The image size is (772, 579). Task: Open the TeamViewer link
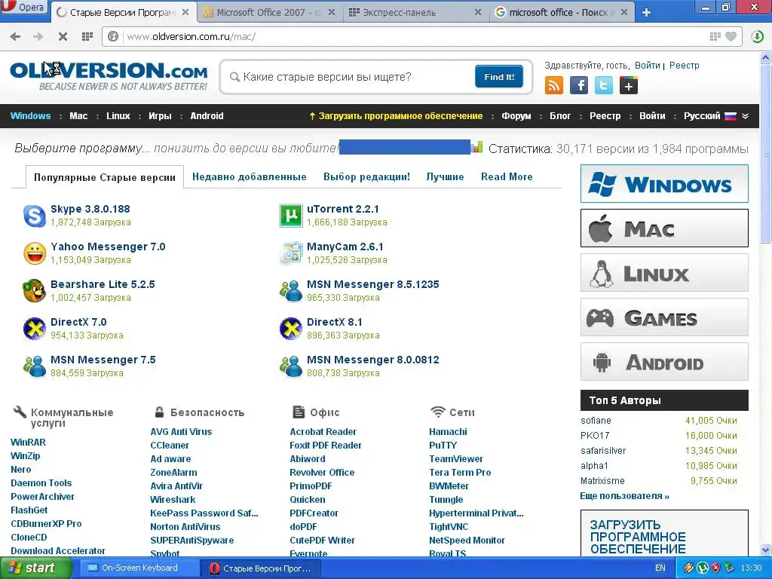(x=456, y=459)
